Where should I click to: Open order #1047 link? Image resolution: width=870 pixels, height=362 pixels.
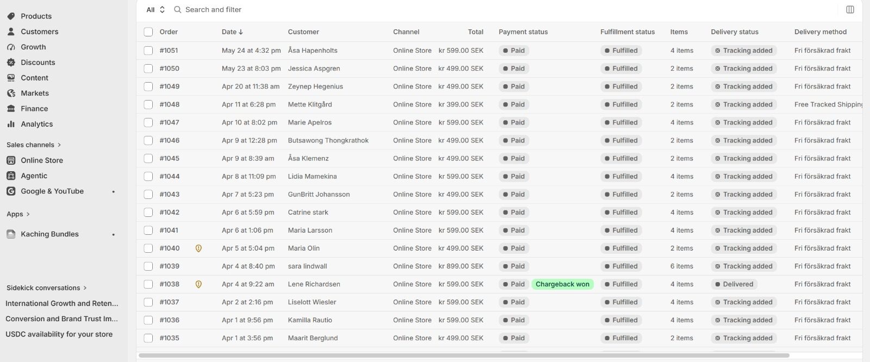click(169, 122)
